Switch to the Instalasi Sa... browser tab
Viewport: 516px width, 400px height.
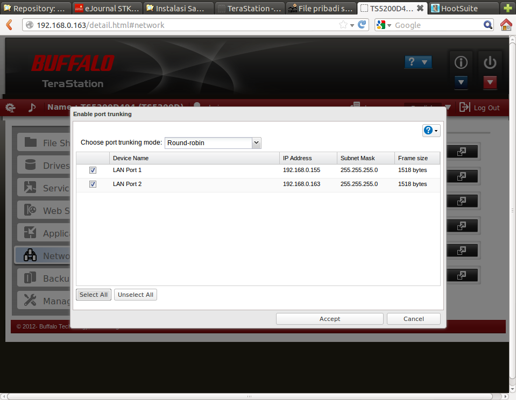tap(178, 8)
